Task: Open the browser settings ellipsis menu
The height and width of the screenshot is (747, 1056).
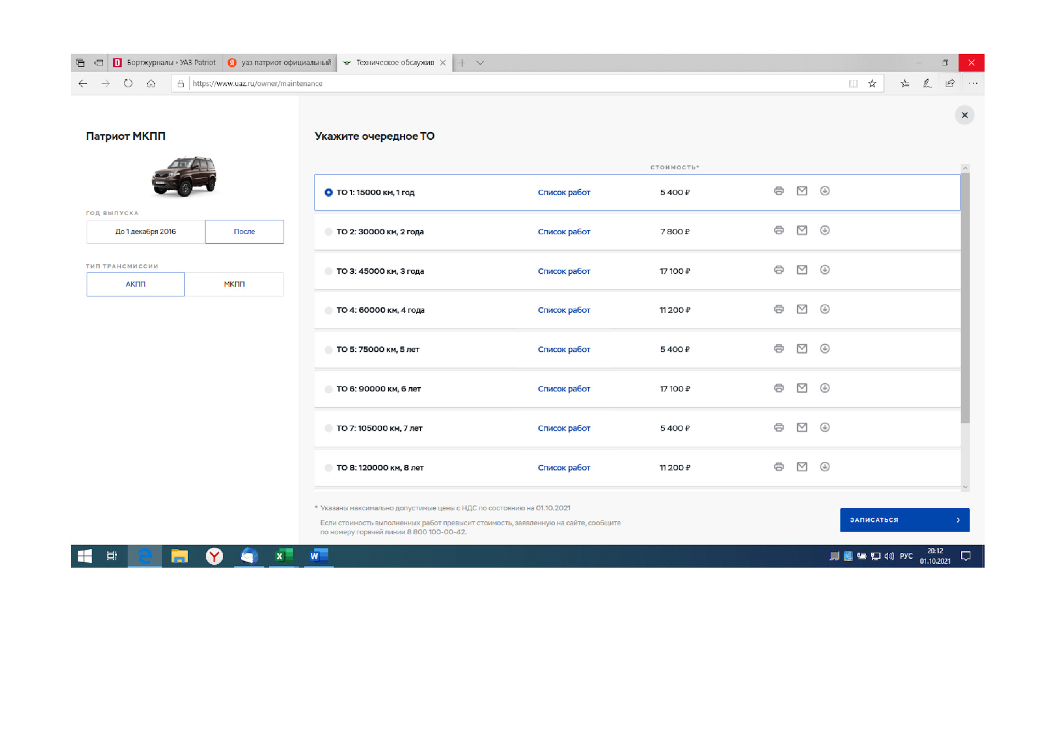Action: (974, 84)
